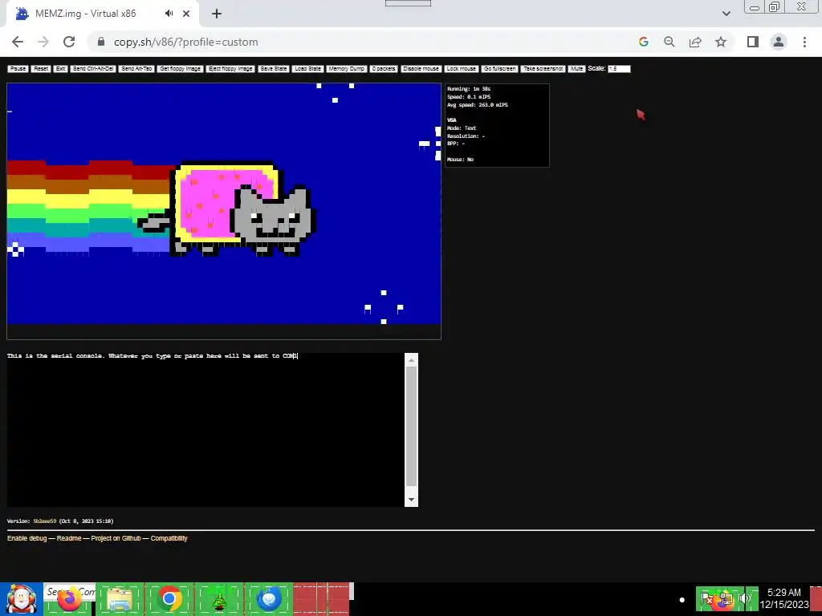Click the tray flag notification icon

pyautogui.click(x=707, y=598)
